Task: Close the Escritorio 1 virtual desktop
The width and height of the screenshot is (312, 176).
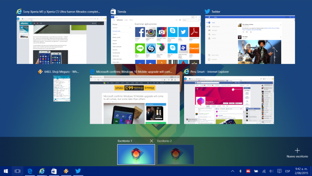Action: [152, 141]
